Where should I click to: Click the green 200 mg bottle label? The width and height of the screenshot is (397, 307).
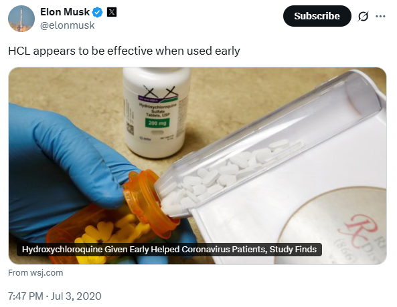157,123
